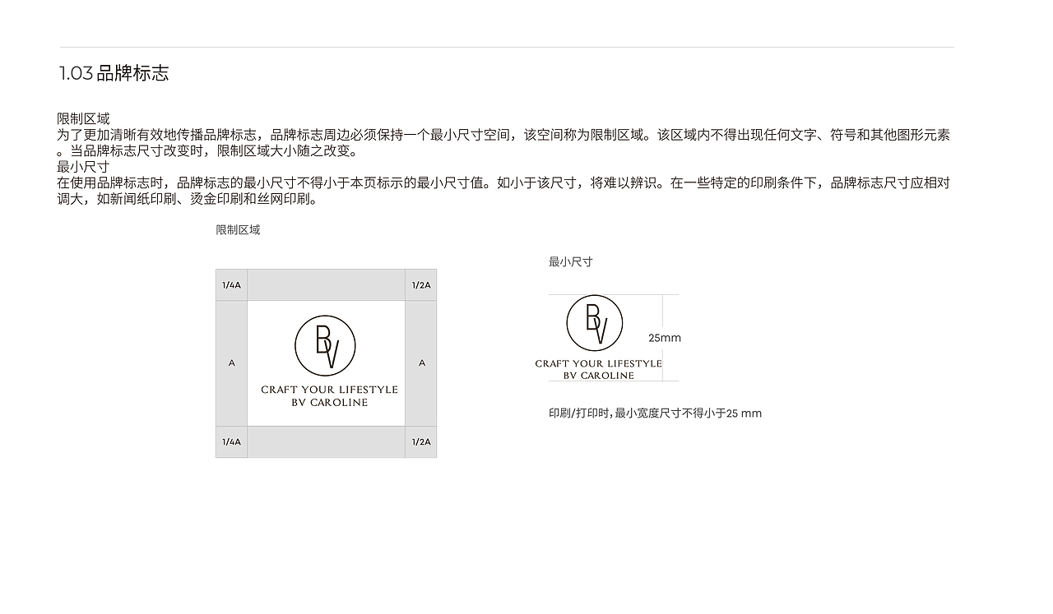Select text 'CRAFT YOUR LIFESTYLE' in clear space logo
The height and width of the screenshot is (614, 1053).
pos(327,390)
